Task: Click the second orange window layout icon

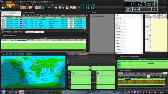Action: pos(24,8)
